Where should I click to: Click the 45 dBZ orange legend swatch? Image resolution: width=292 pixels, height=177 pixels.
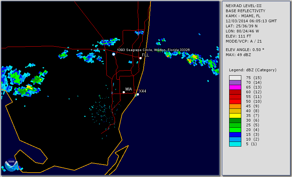pyautogui.click(x=235, y=106)
